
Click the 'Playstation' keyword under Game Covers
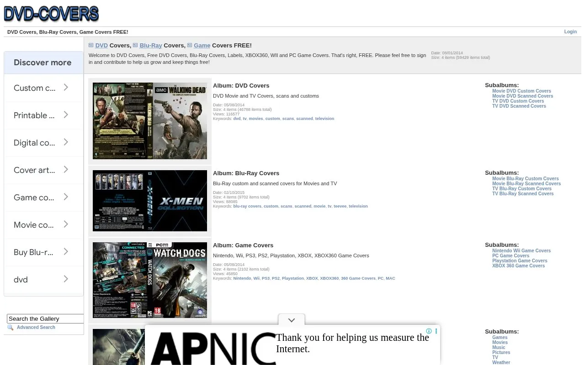293,278
